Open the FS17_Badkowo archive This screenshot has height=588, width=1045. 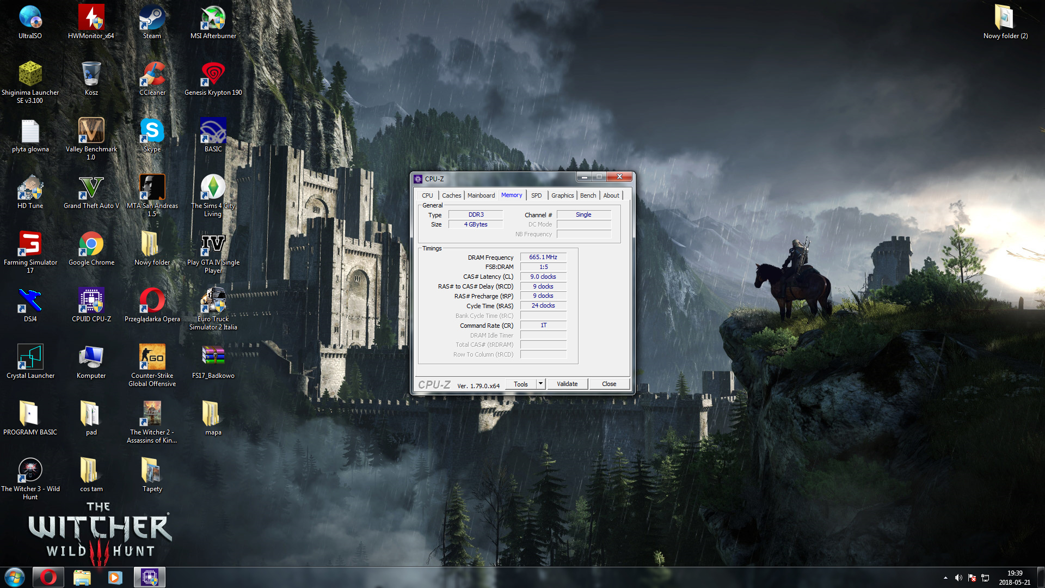pos(213,362)
